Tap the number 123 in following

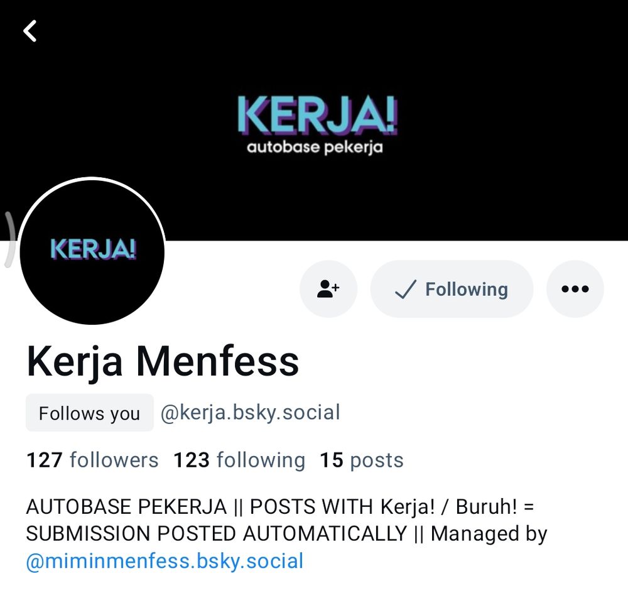click(x=192, y=460)
